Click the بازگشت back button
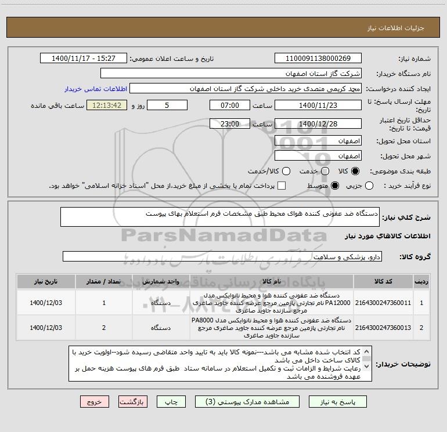This screenshot has width=447, height=432. pyautogui.click(x=133, y=402)
